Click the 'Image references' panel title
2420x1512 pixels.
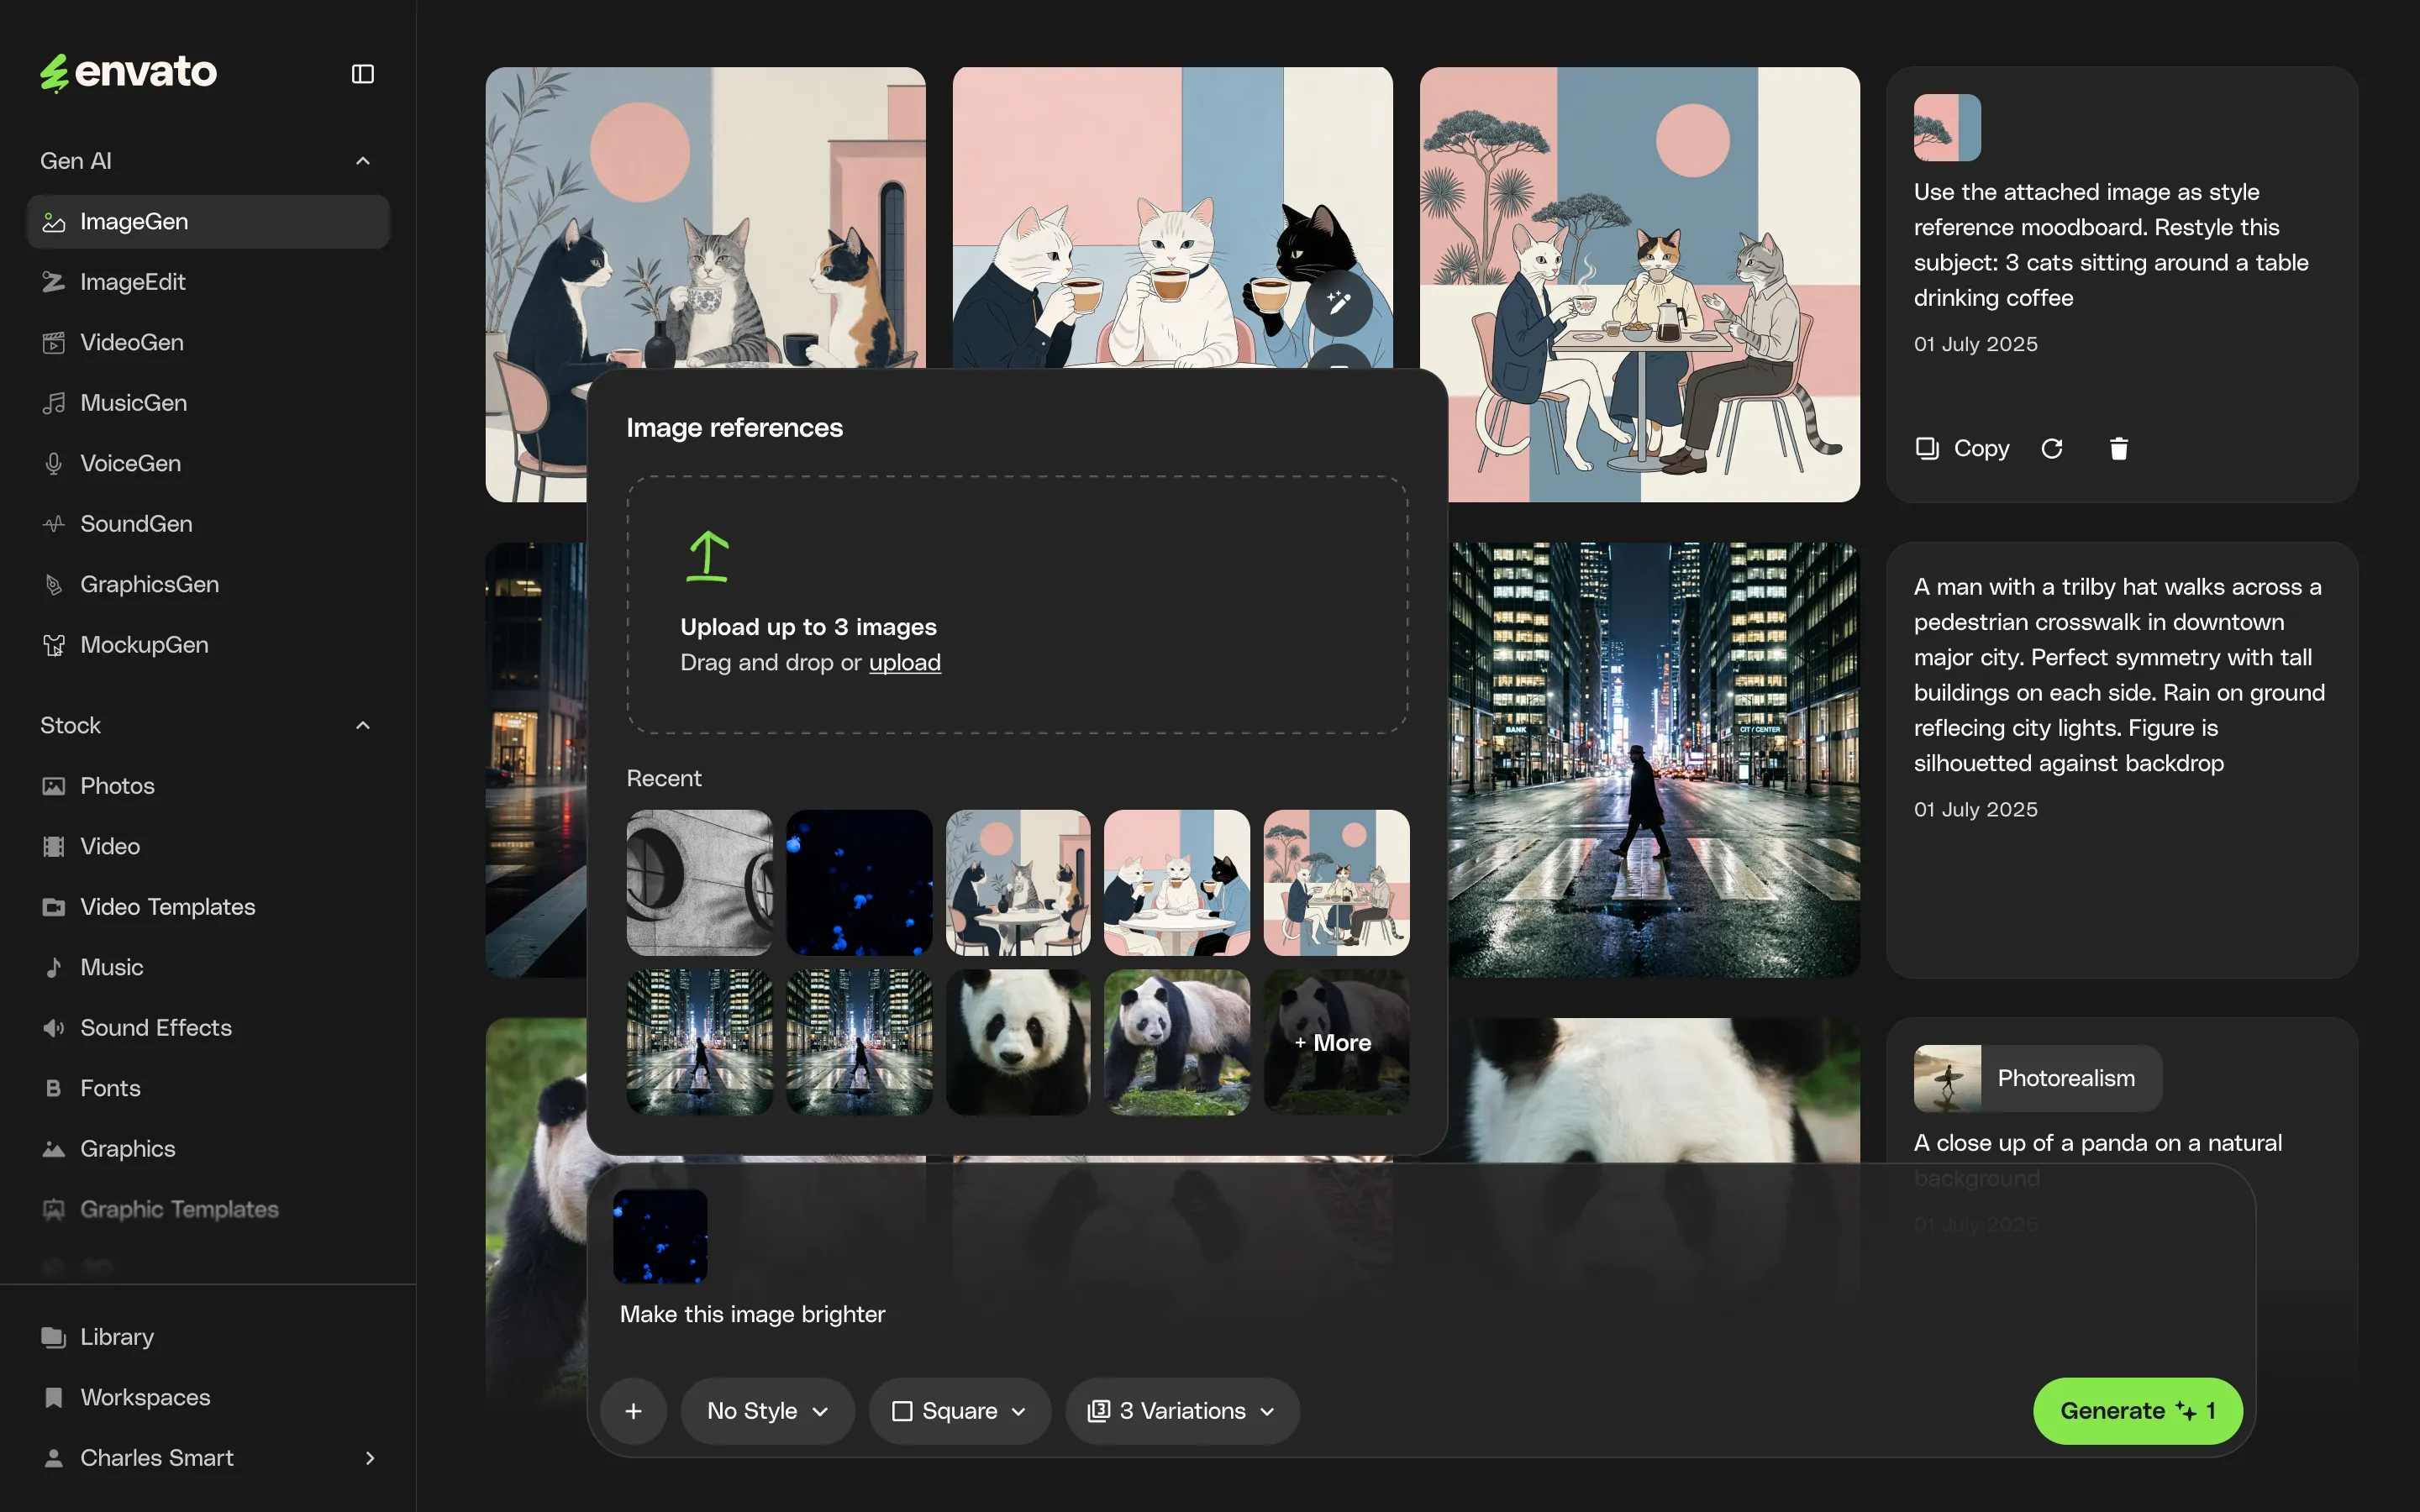(734, 428)
